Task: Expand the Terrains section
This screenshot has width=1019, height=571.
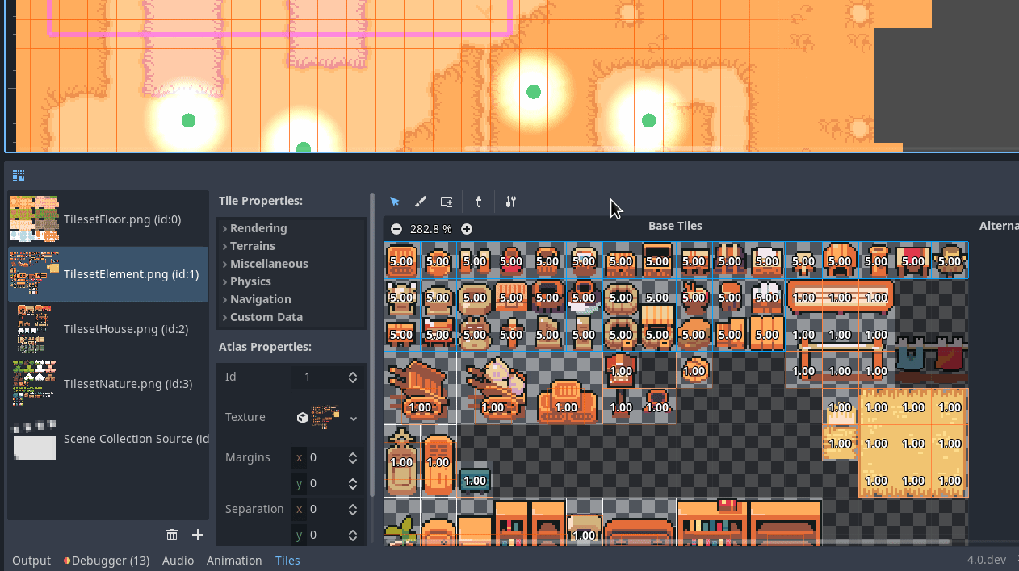Action: [x=291, y=246]
